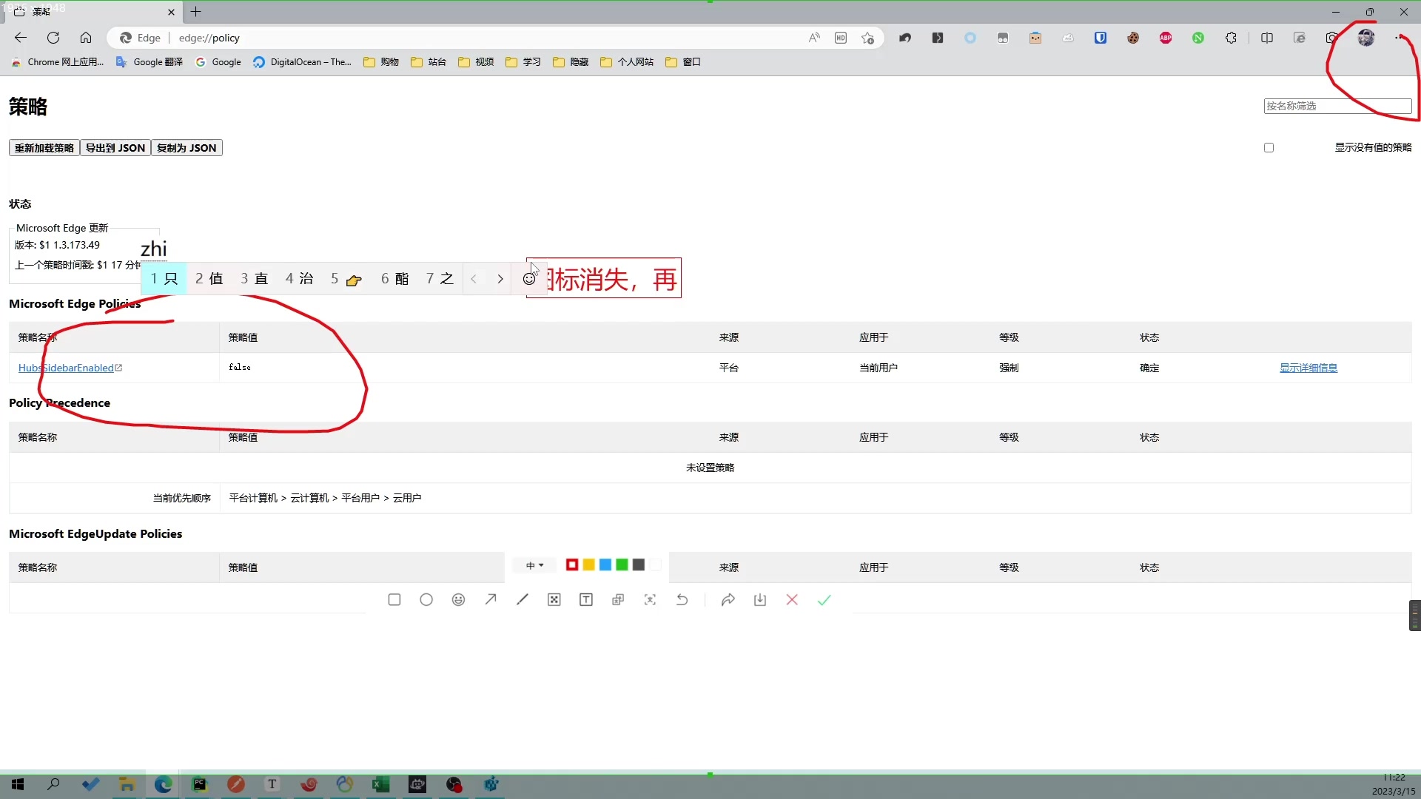Open taskbar search magnifier

(53, 784)
